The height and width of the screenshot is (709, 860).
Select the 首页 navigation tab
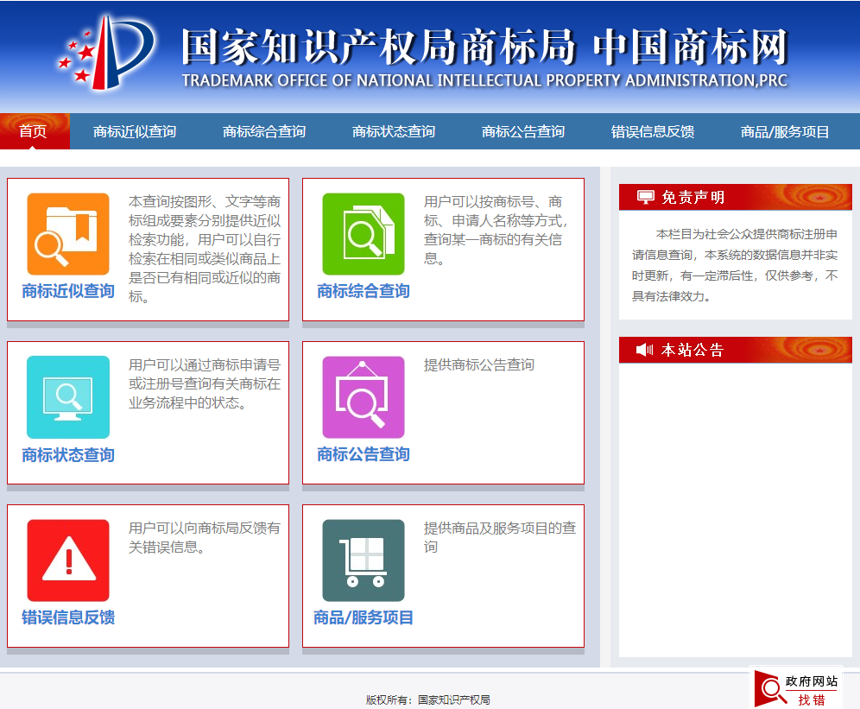33,131
